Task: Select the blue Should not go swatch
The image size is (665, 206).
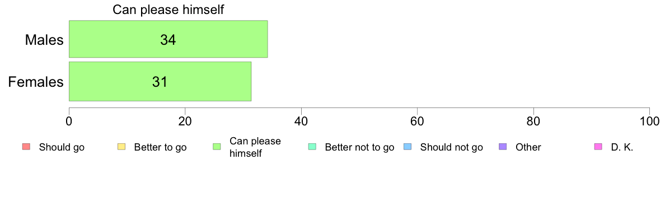Action: (x=407, y=147)
